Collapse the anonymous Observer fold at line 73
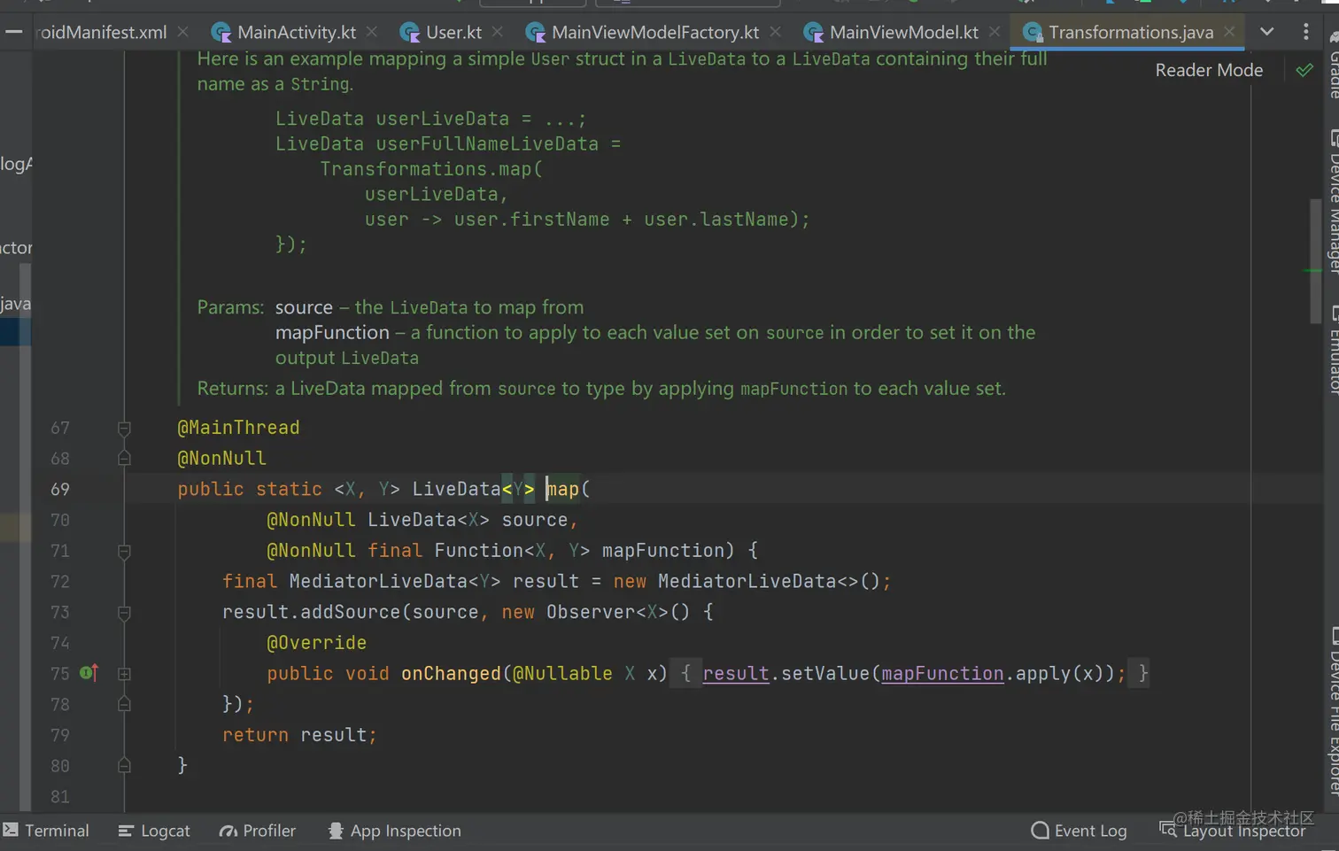 click(x=124, y=613)
